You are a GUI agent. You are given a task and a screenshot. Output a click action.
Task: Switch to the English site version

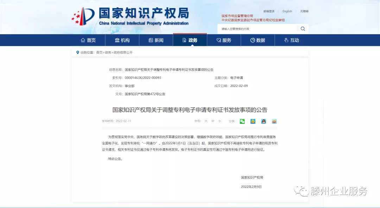287,11
